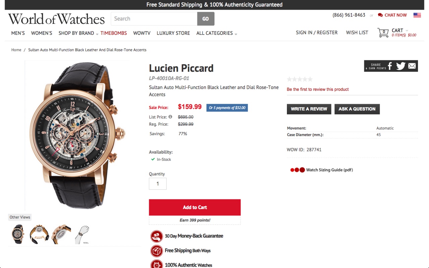
Task: Click into the Search input field
Action: [154, 19]
